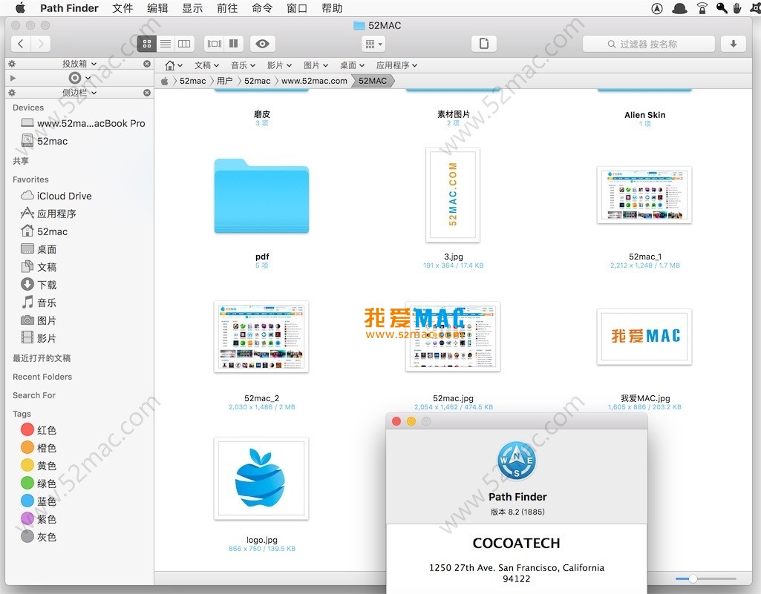This screenshot has height=594, width=761.
Task: Choose the 橙色 orange tag
Action: coord(39,448)
